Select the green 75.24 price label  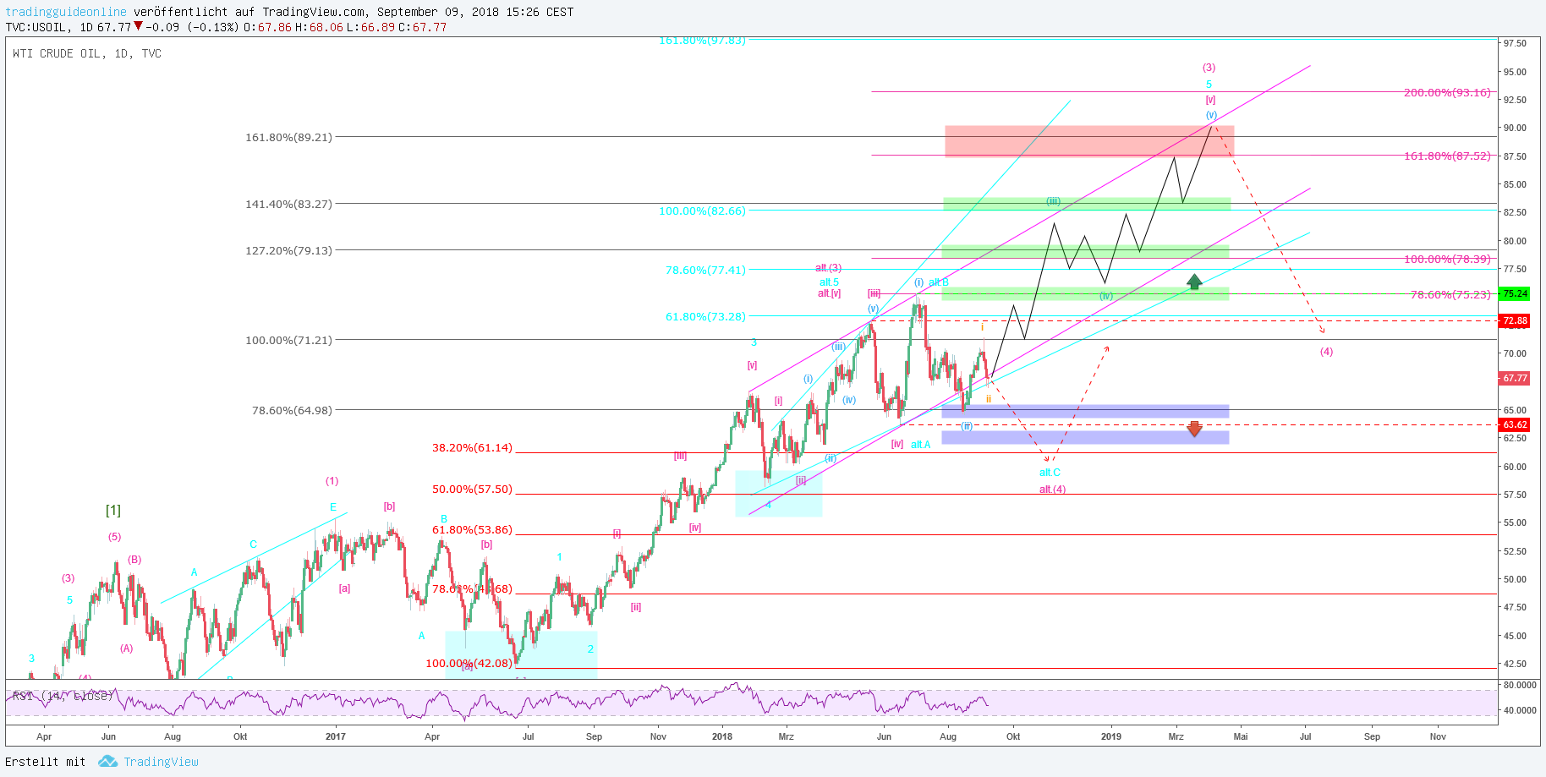[1515, 293]
